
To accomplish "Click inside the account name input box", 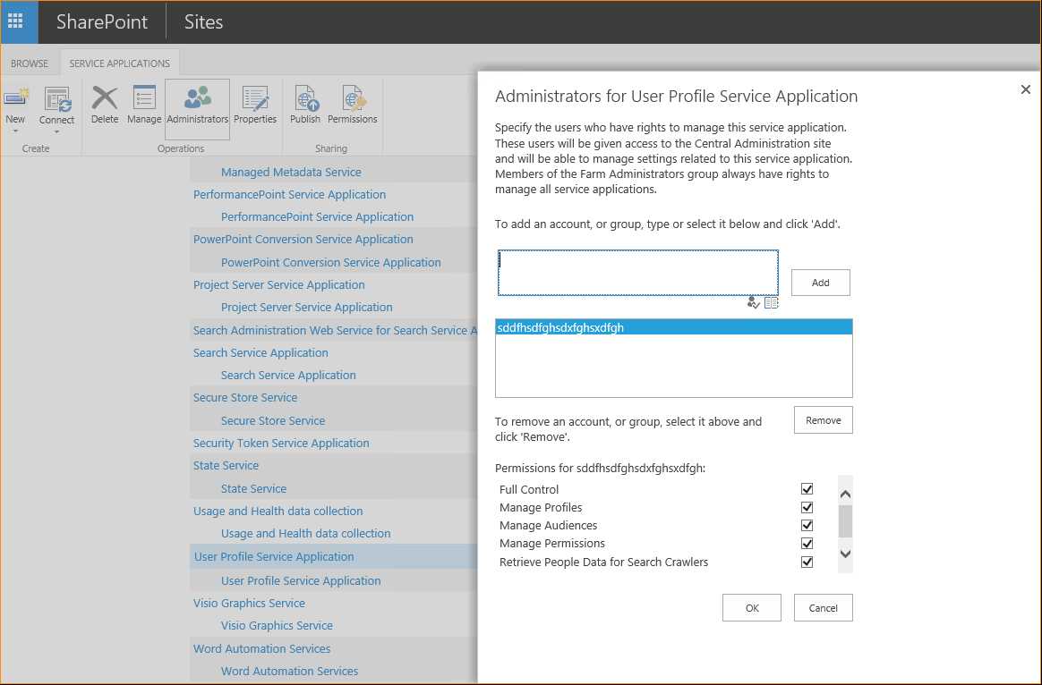I will click(x=638, y=273).
